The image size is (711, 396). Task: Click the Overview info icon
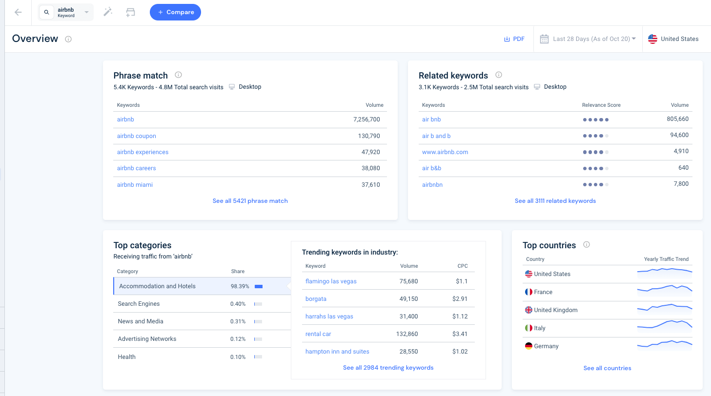(x=68, y=39)
